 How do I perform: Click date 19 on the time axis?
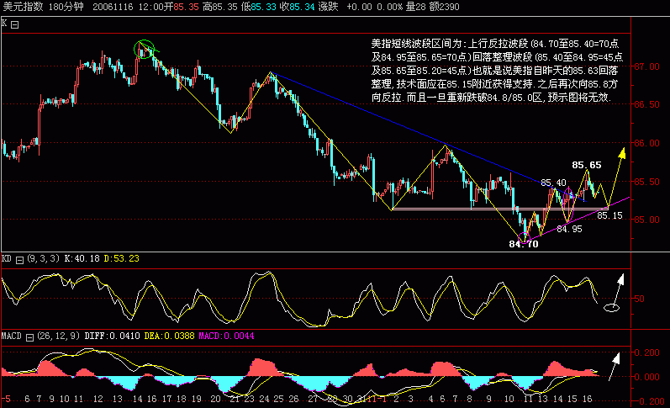point(196,399)
